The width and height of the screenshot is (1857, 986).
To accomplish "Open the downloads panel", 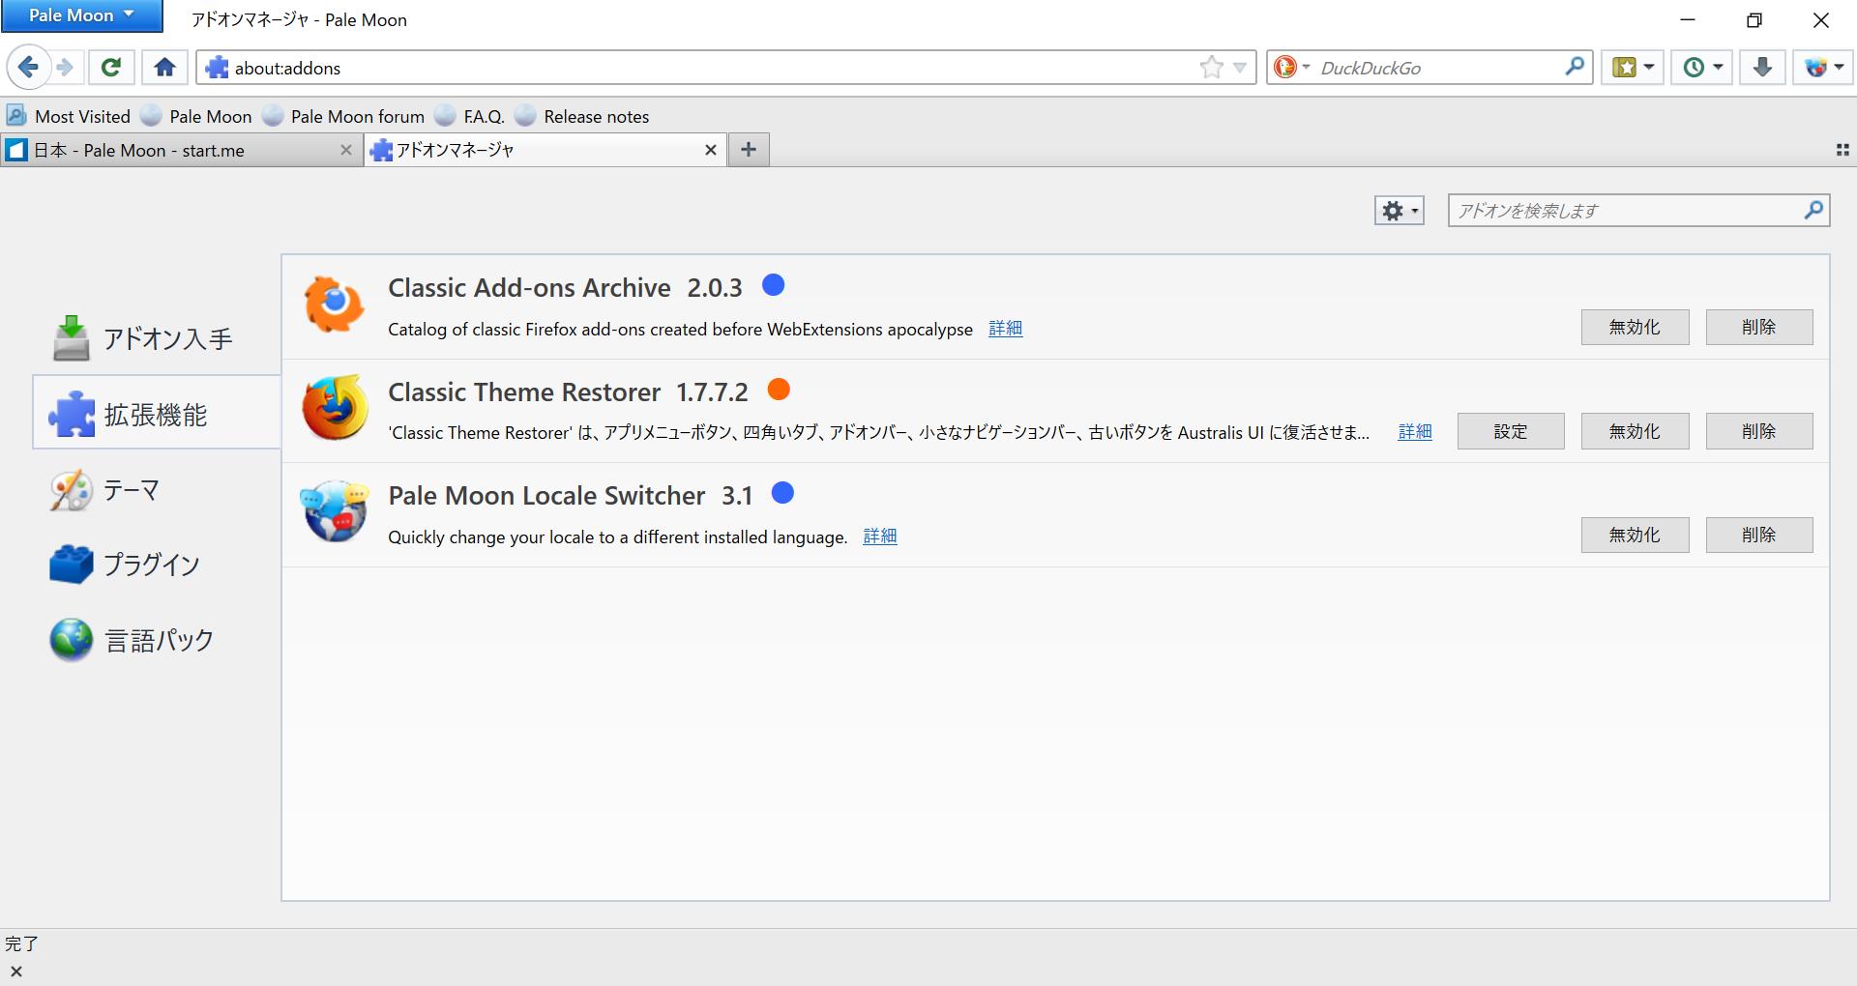I will pyautogui.click(x=1762, y=68).
